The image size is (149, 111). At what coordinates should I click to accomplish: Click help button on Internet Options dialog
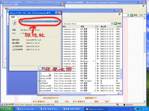pyautogui.click(x=59, y=4)
